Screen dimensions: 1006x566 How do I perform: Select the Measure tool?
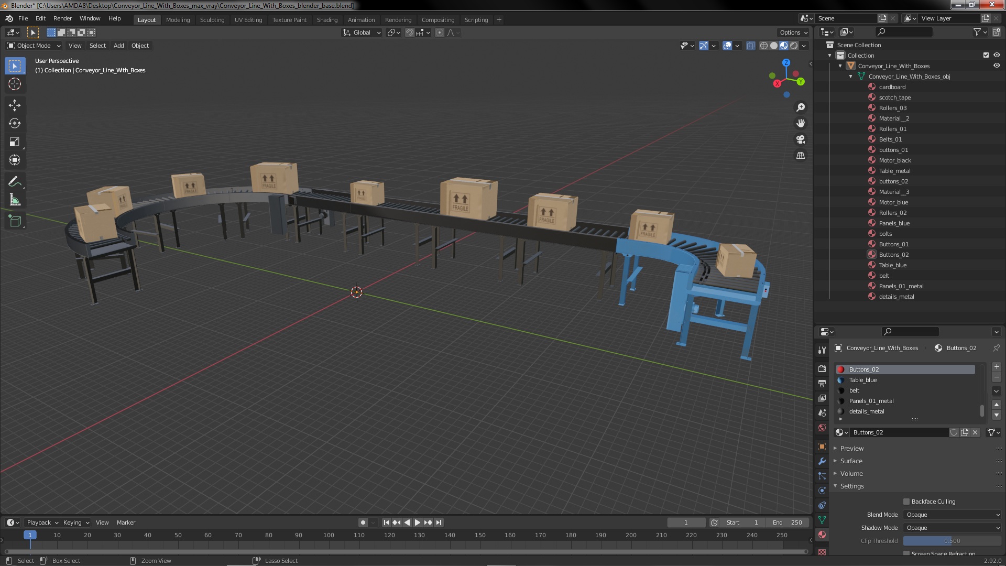[15, 200]
